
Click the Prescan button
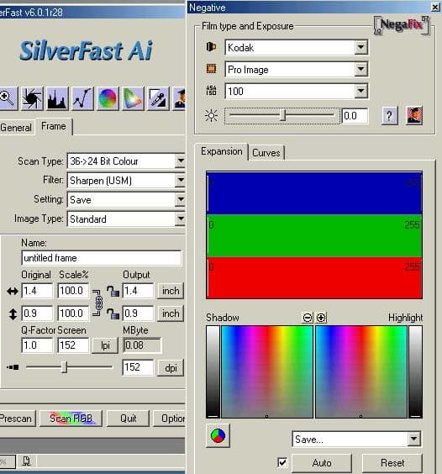click(17, 419)
